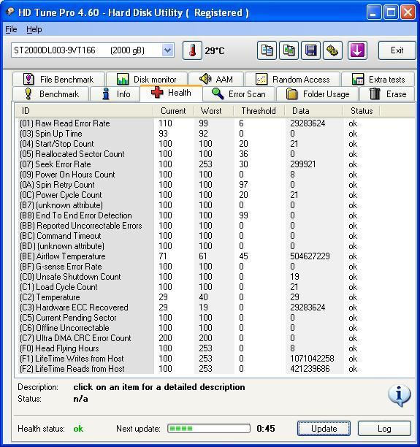Click the copy text to clipboard icon

tap(267, 50)
